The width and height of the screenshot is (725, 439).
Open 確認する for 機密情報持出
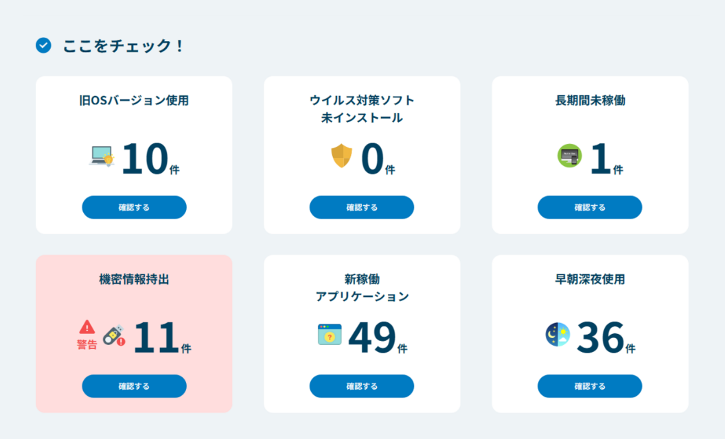134,386
